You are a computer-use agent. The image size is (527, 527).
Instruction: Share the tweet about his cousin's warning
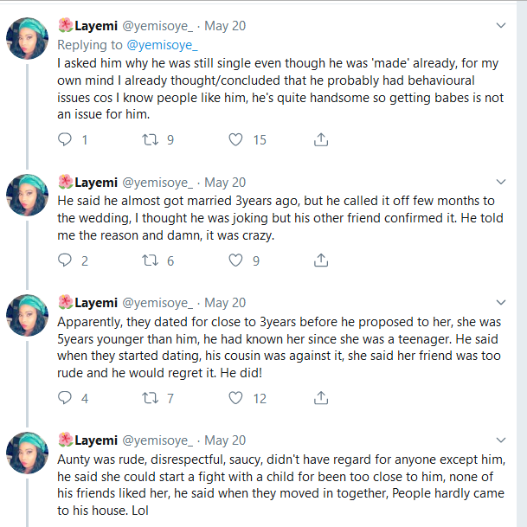[321, 399]
